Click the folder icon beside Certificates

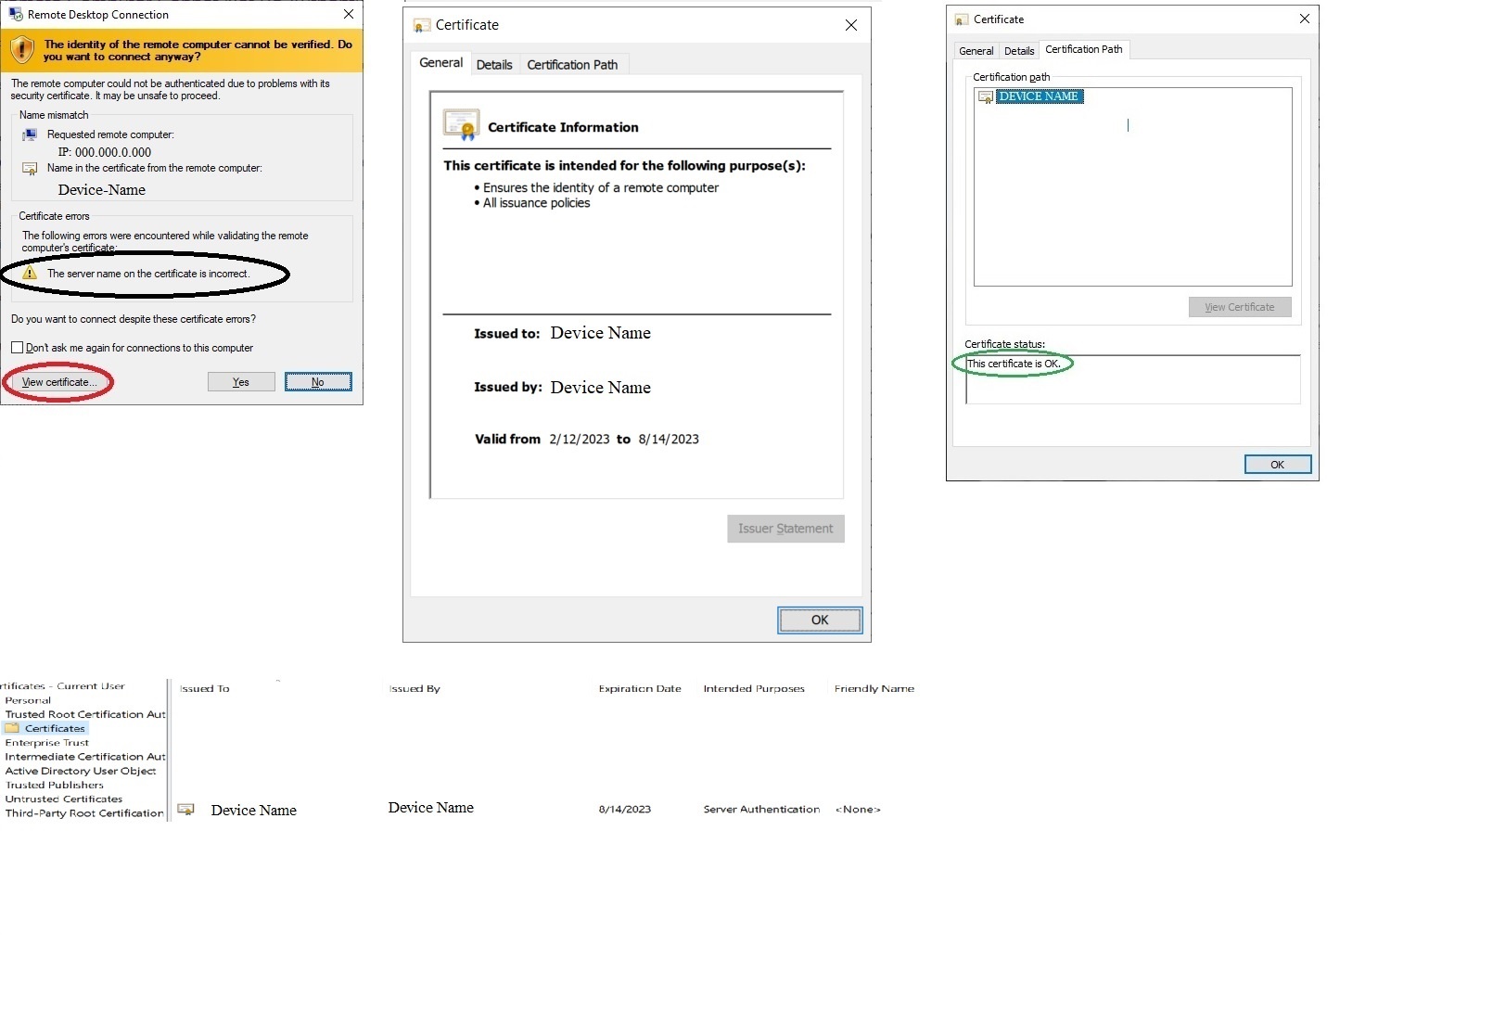tap(12, 729)
